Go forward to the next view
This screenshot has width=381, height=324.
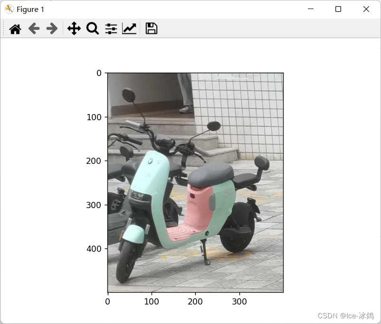click(x=52, y=29)
